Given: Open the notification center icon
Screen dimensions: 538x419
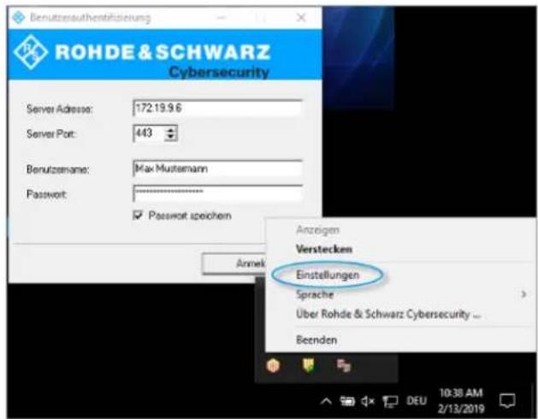Looking at the screenshot, I should pyautogui.click(x=507, y=400).
